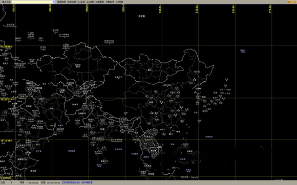
Task: Open the 地标选择 menu
Action: pos(72,2)
